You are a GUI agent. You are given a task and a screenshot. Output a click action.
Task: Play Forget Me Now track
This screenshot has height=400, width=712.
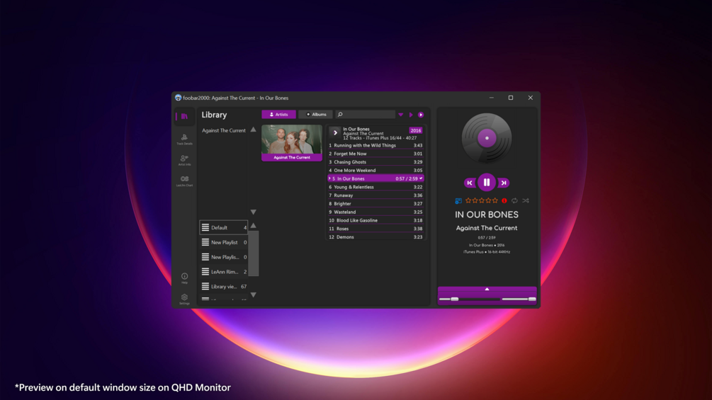pyautogui.click(x=375, y=154)
